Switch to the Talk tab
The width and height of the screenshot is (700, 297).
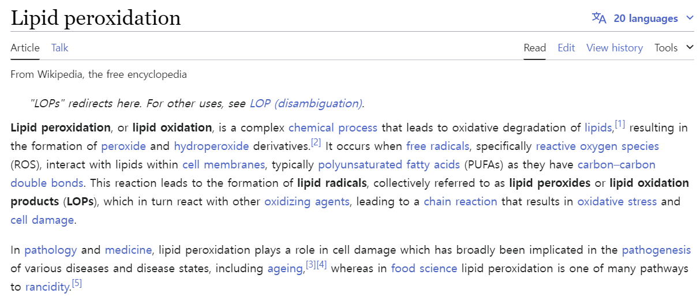(59, 48)
